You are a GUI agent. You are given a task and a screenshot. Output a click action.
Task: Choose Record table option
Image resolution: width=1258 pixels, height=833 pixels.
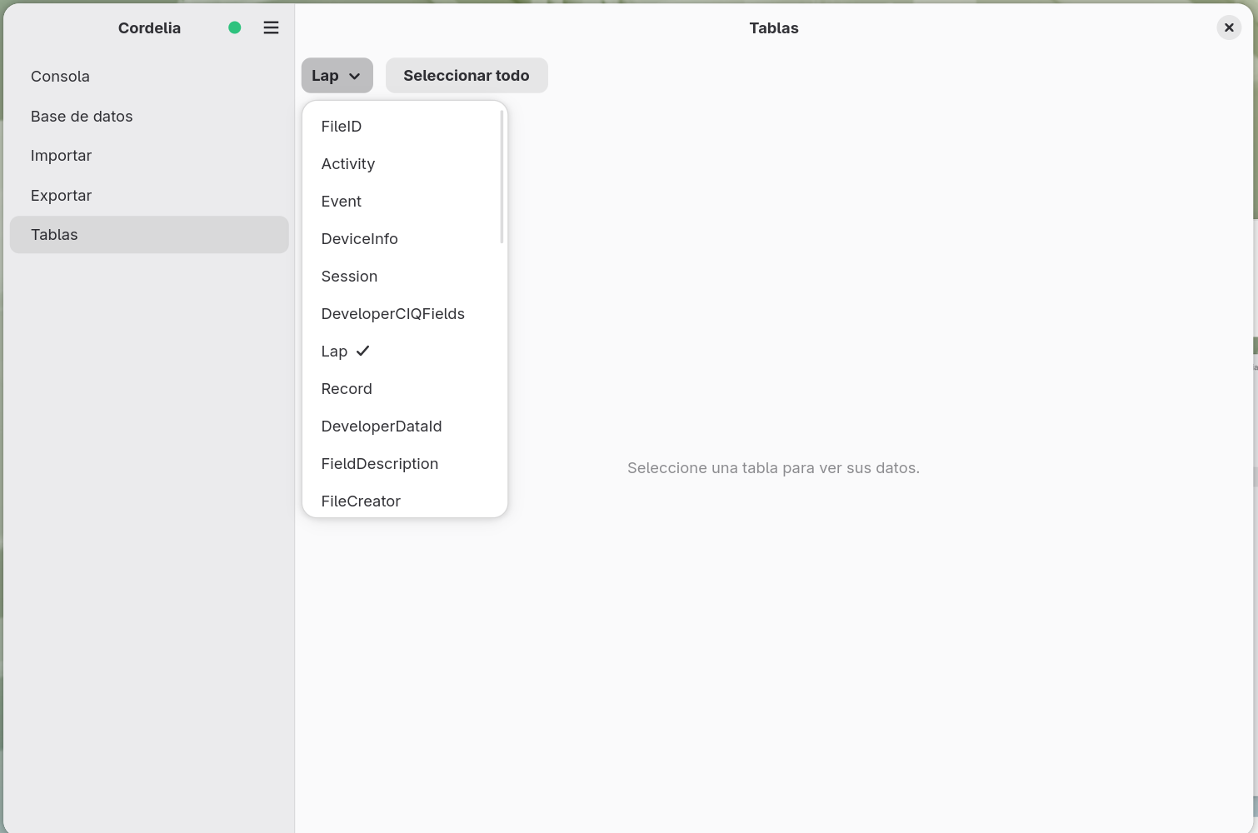(405, 389)
